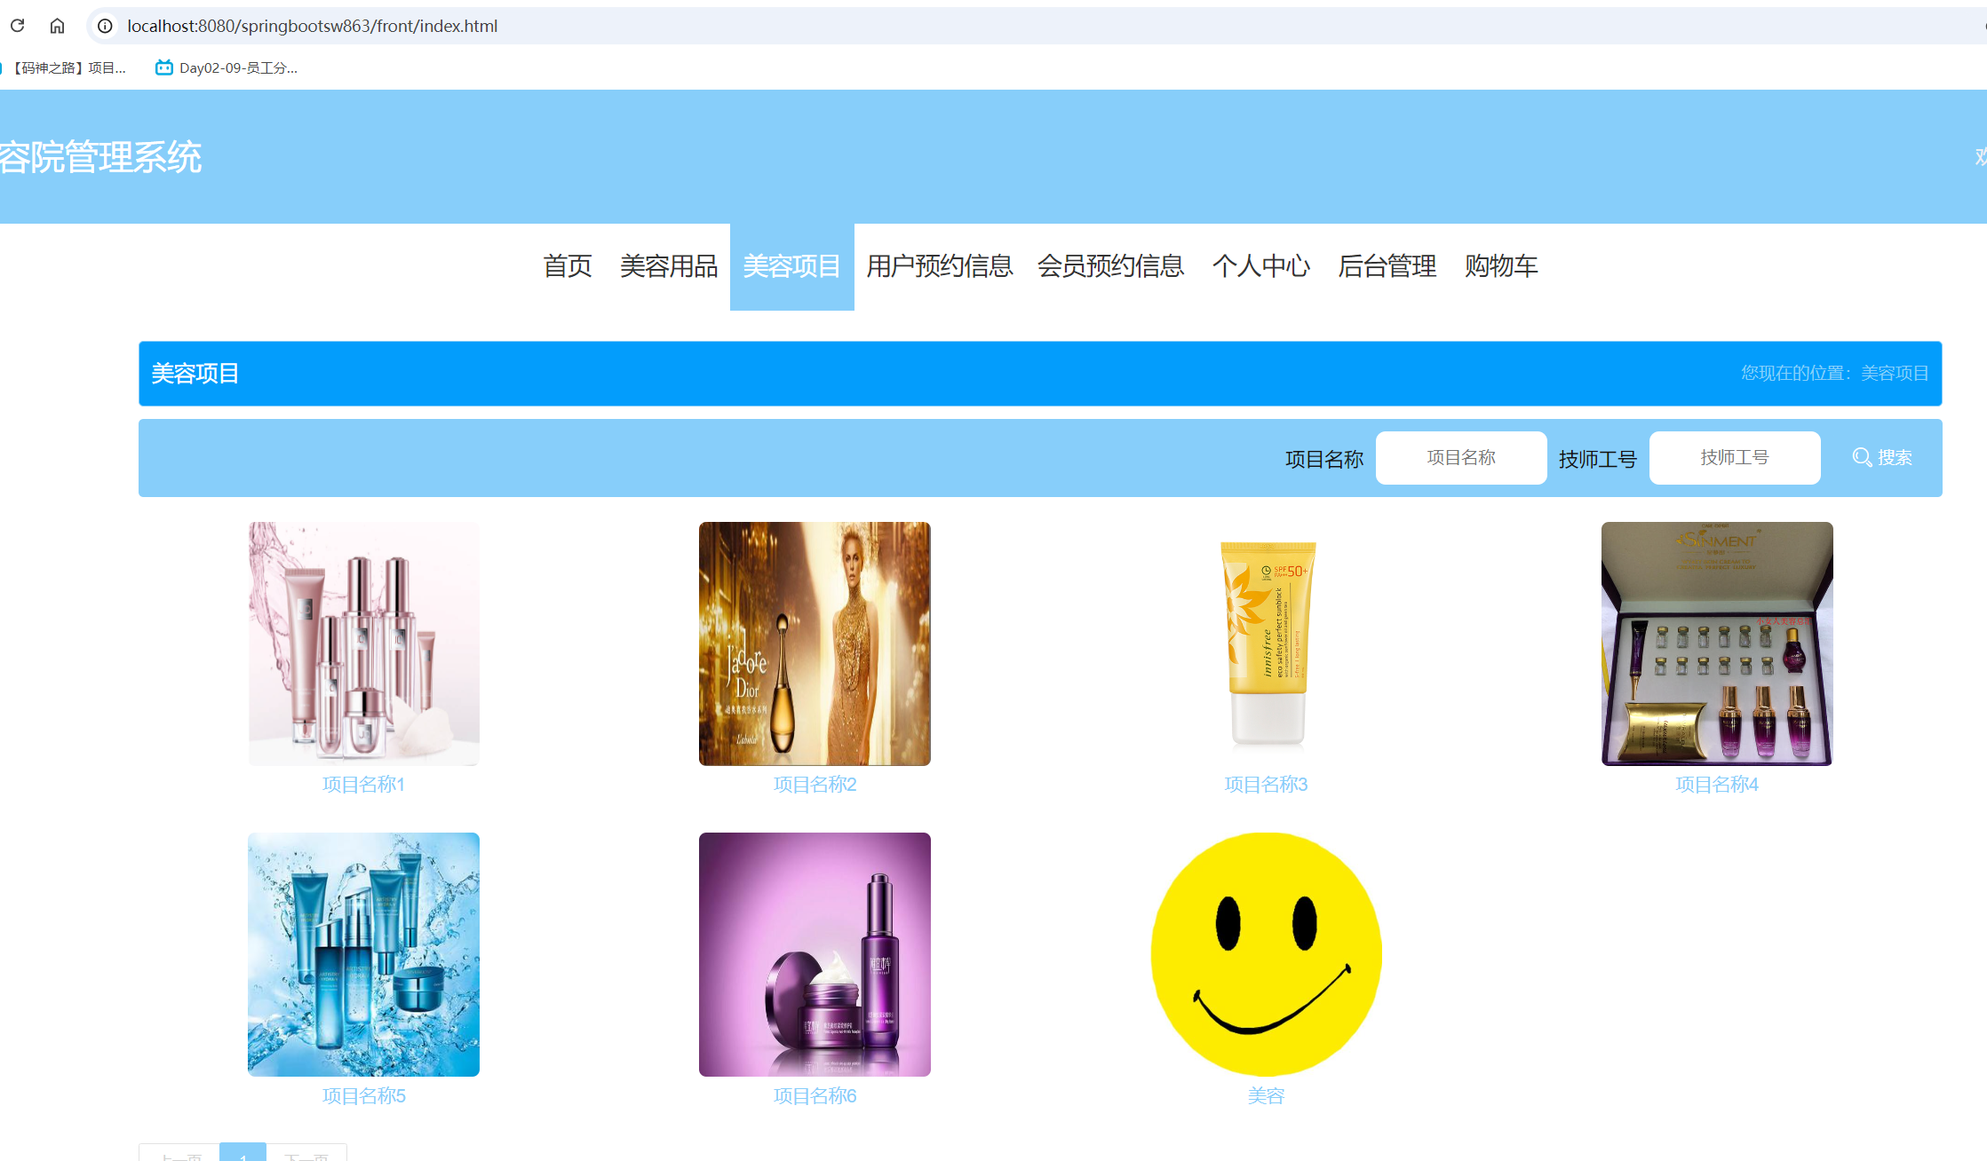This screenshot has height=1161, width=1987.
Task: Click the yellow smiley face image
Action: (1266, 954)
